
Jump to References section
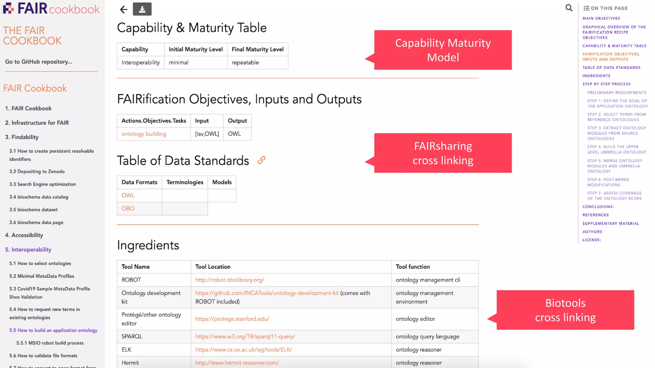[596, 215]
